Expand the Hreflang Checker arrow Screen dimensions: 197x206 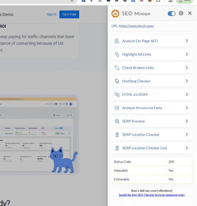[x=187, y=81]
